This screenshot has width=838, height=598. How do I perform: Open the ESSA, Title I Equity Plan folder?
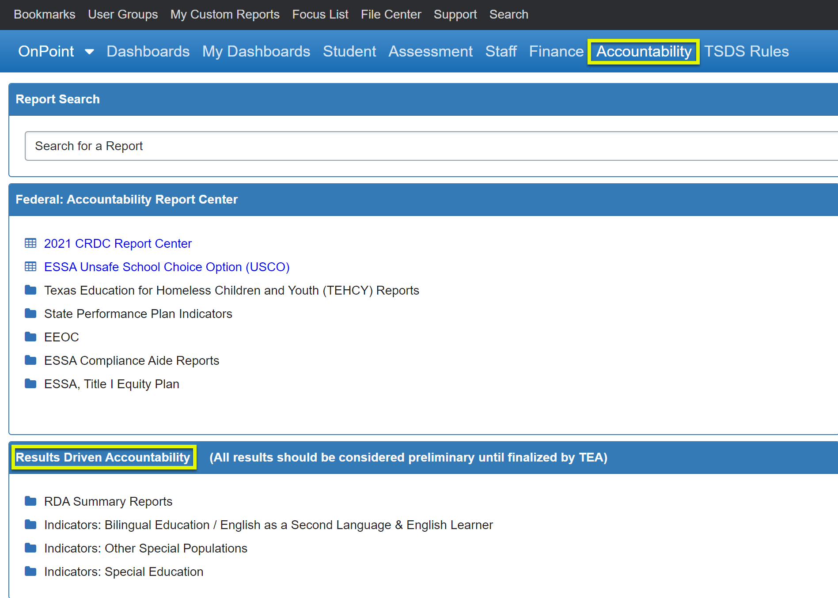(30, 383)
